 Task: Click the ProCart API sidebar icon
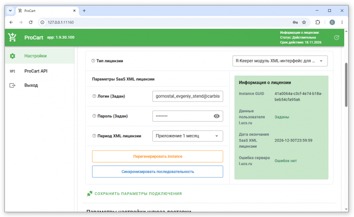point(12,71)
